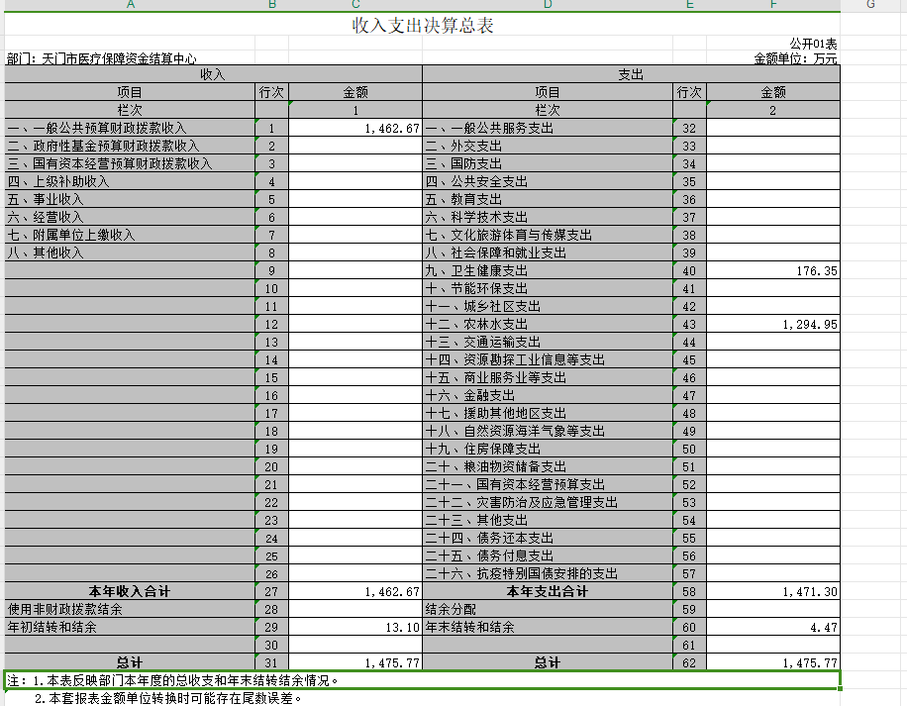Viewport: 907px width, 706px height.
Task: Select the amount 4.47
Action: [x=772, y=628]
